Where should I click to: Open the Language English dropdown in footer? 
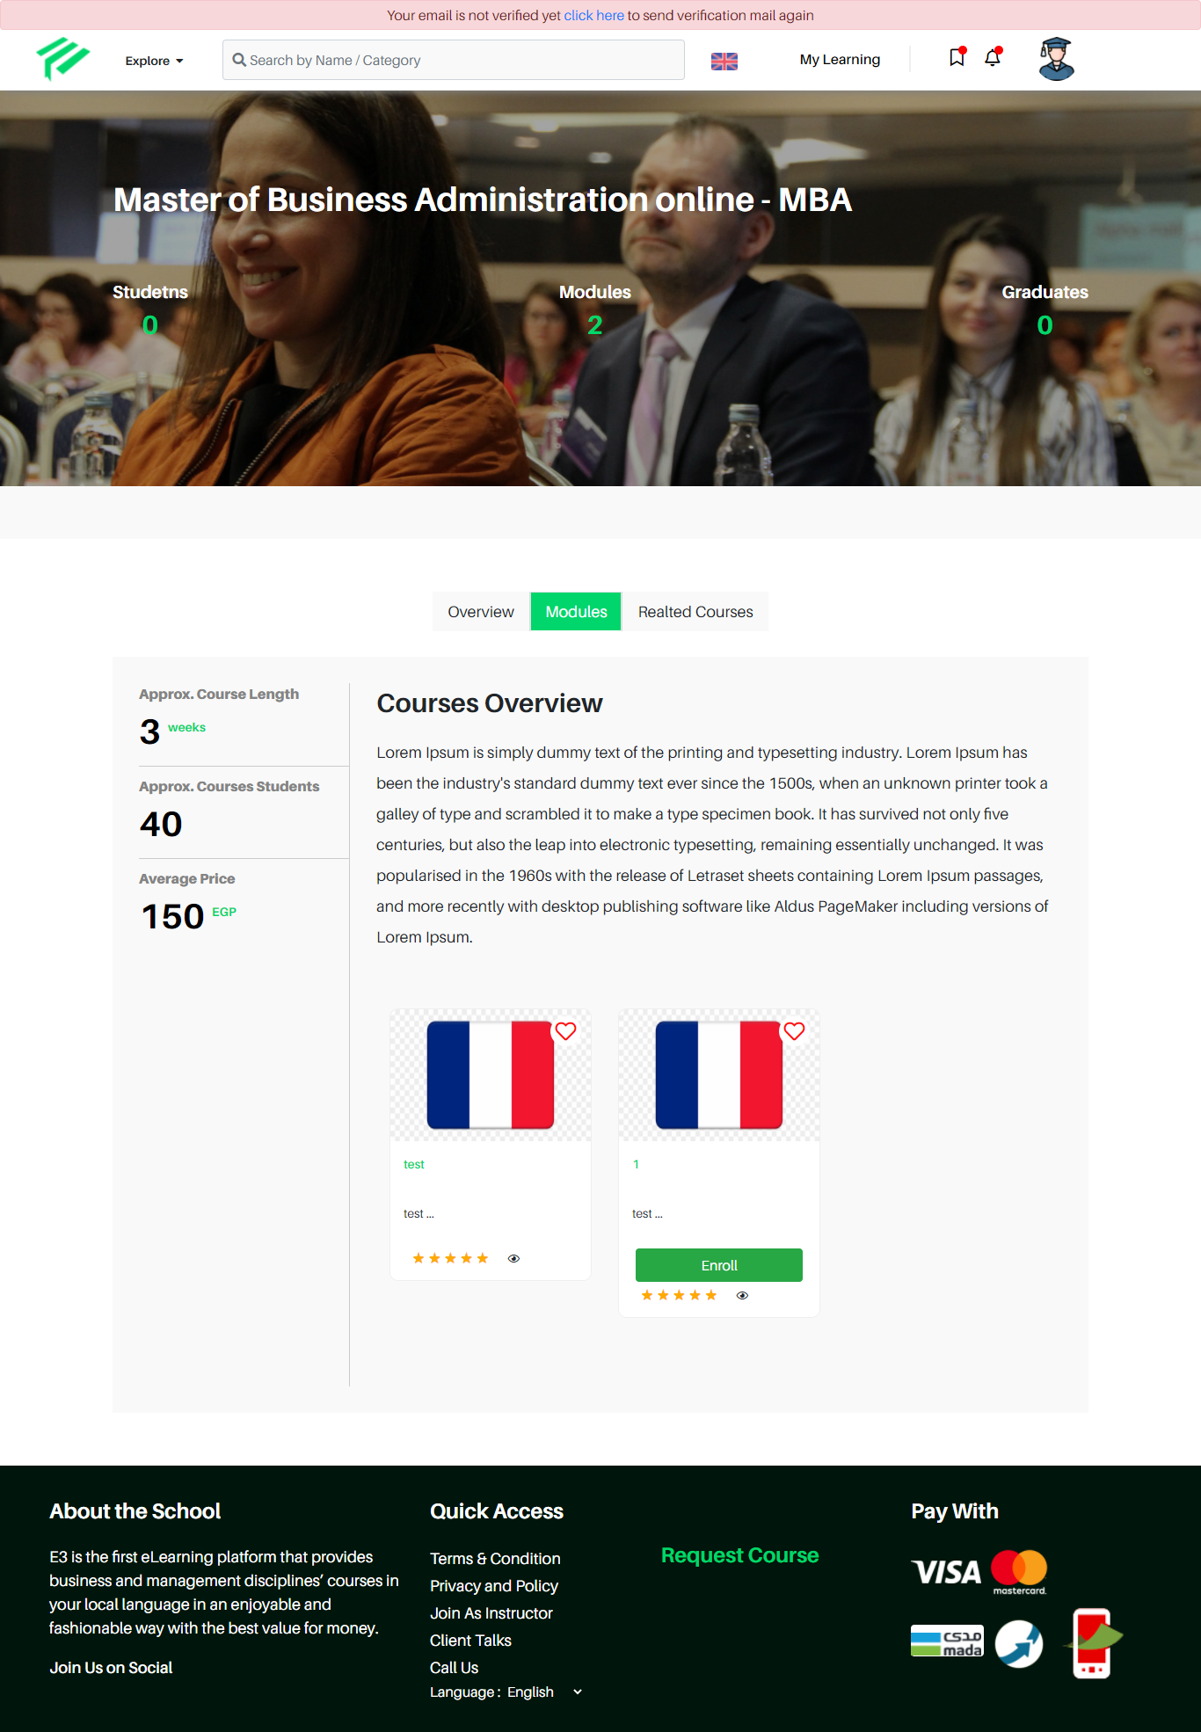506,1692
